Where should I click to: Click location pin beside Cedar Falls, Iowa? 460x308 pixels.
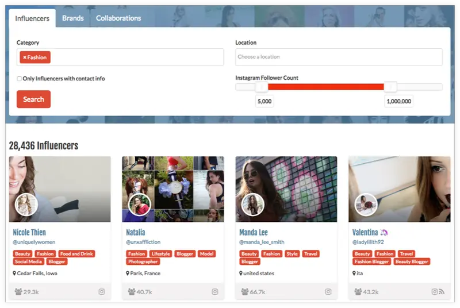[14, 273]
